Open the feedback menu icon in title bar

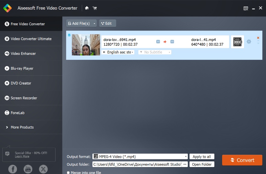246,8
